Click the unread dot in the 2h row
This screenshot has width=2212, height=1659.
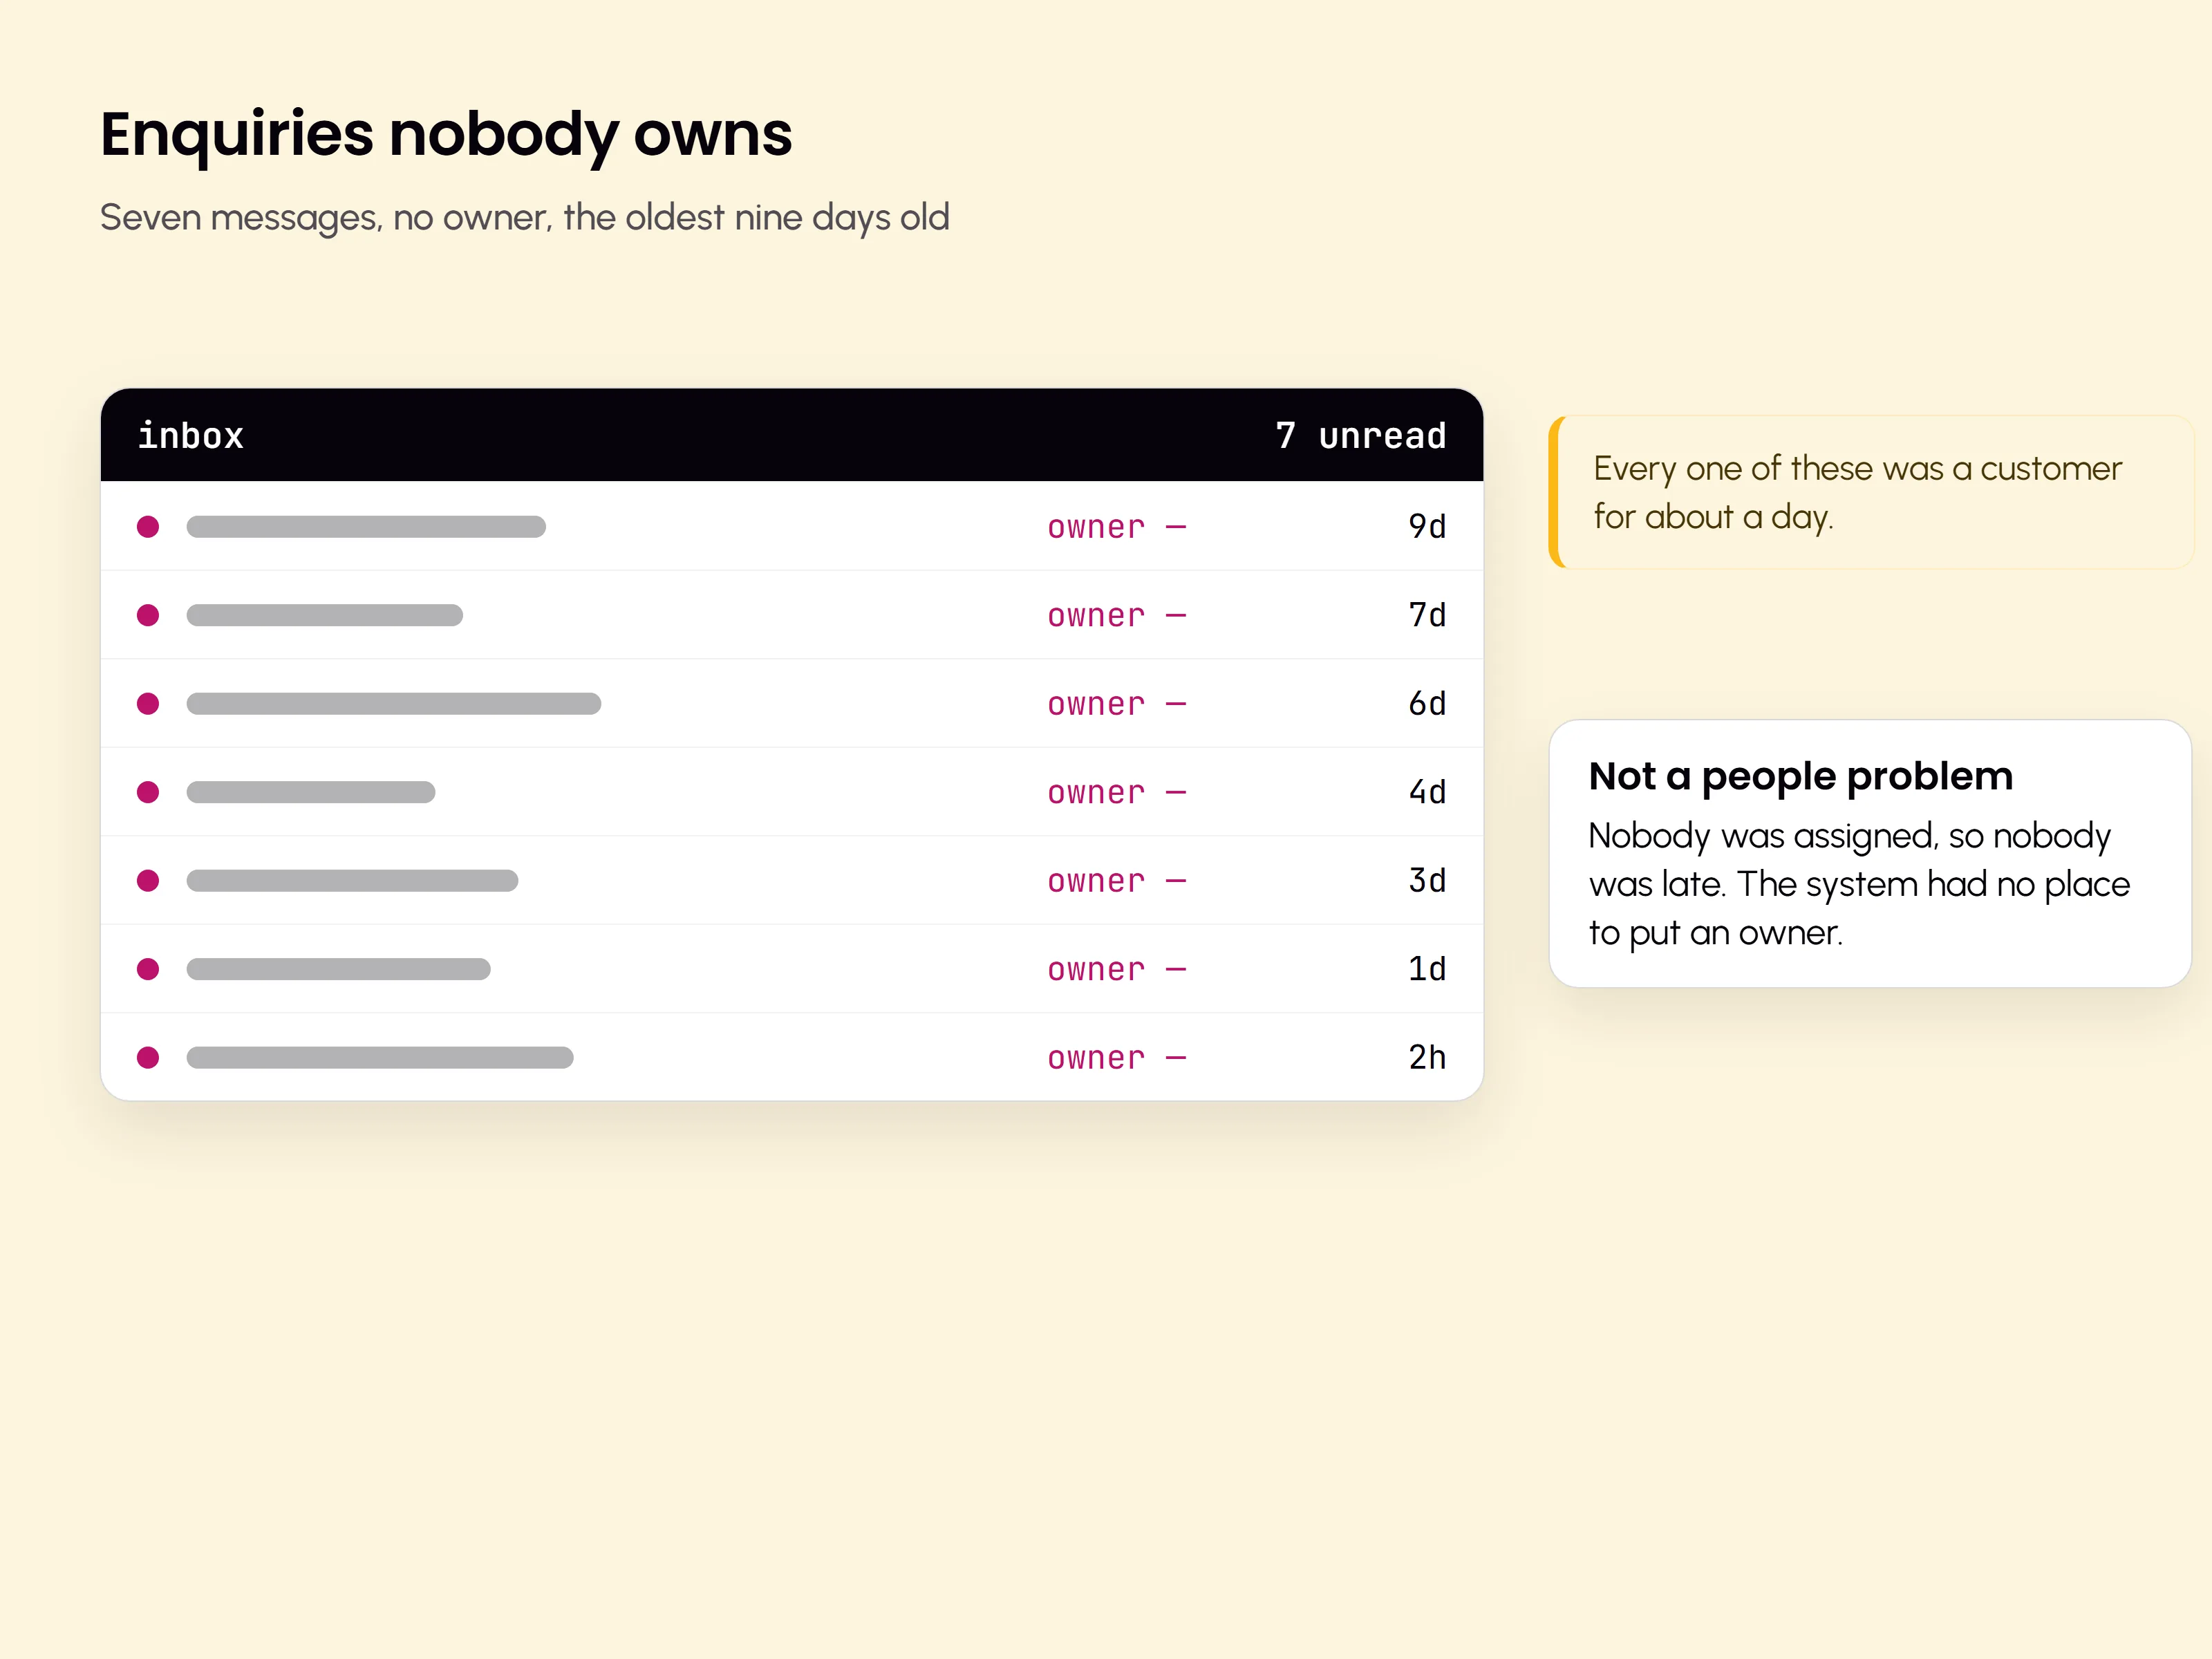click(148, 1058)
